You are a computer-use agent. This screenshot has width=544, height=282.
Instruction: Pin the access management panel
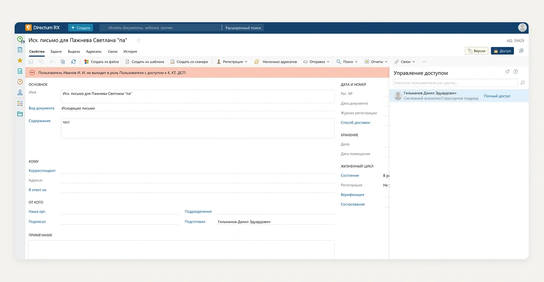click(x=508, y=72)
